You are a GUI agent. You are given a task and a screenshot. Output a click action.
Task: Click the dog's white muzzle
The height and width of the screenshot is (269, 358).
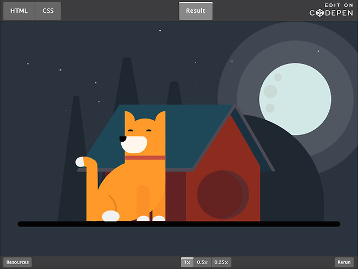(135, 144)
